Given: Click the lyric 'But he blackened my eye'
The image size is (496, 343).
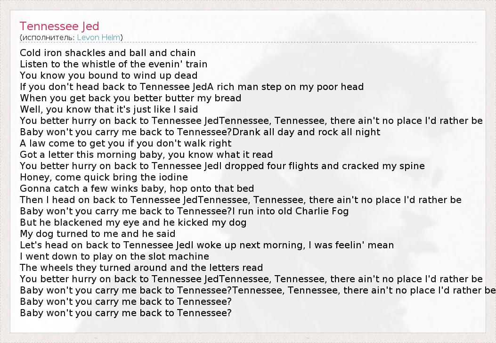Looking at the screenshot, I should [133, 222].
